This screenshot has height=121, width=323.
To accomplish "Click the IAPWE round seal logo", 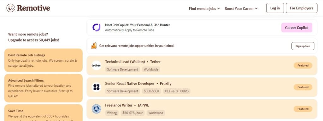I will (97, 109).
